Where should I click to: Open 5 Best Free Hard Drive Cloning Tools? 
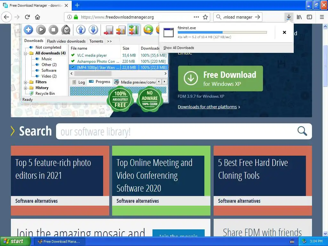coord(253,169)
